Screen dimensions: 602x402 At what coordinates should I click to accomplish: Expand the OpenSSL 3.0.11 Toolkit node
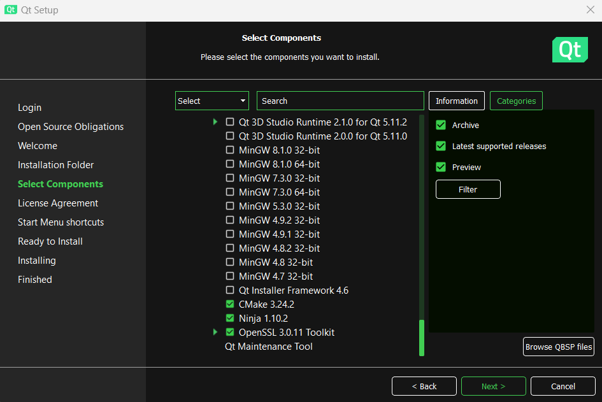[x=215, y=333]
